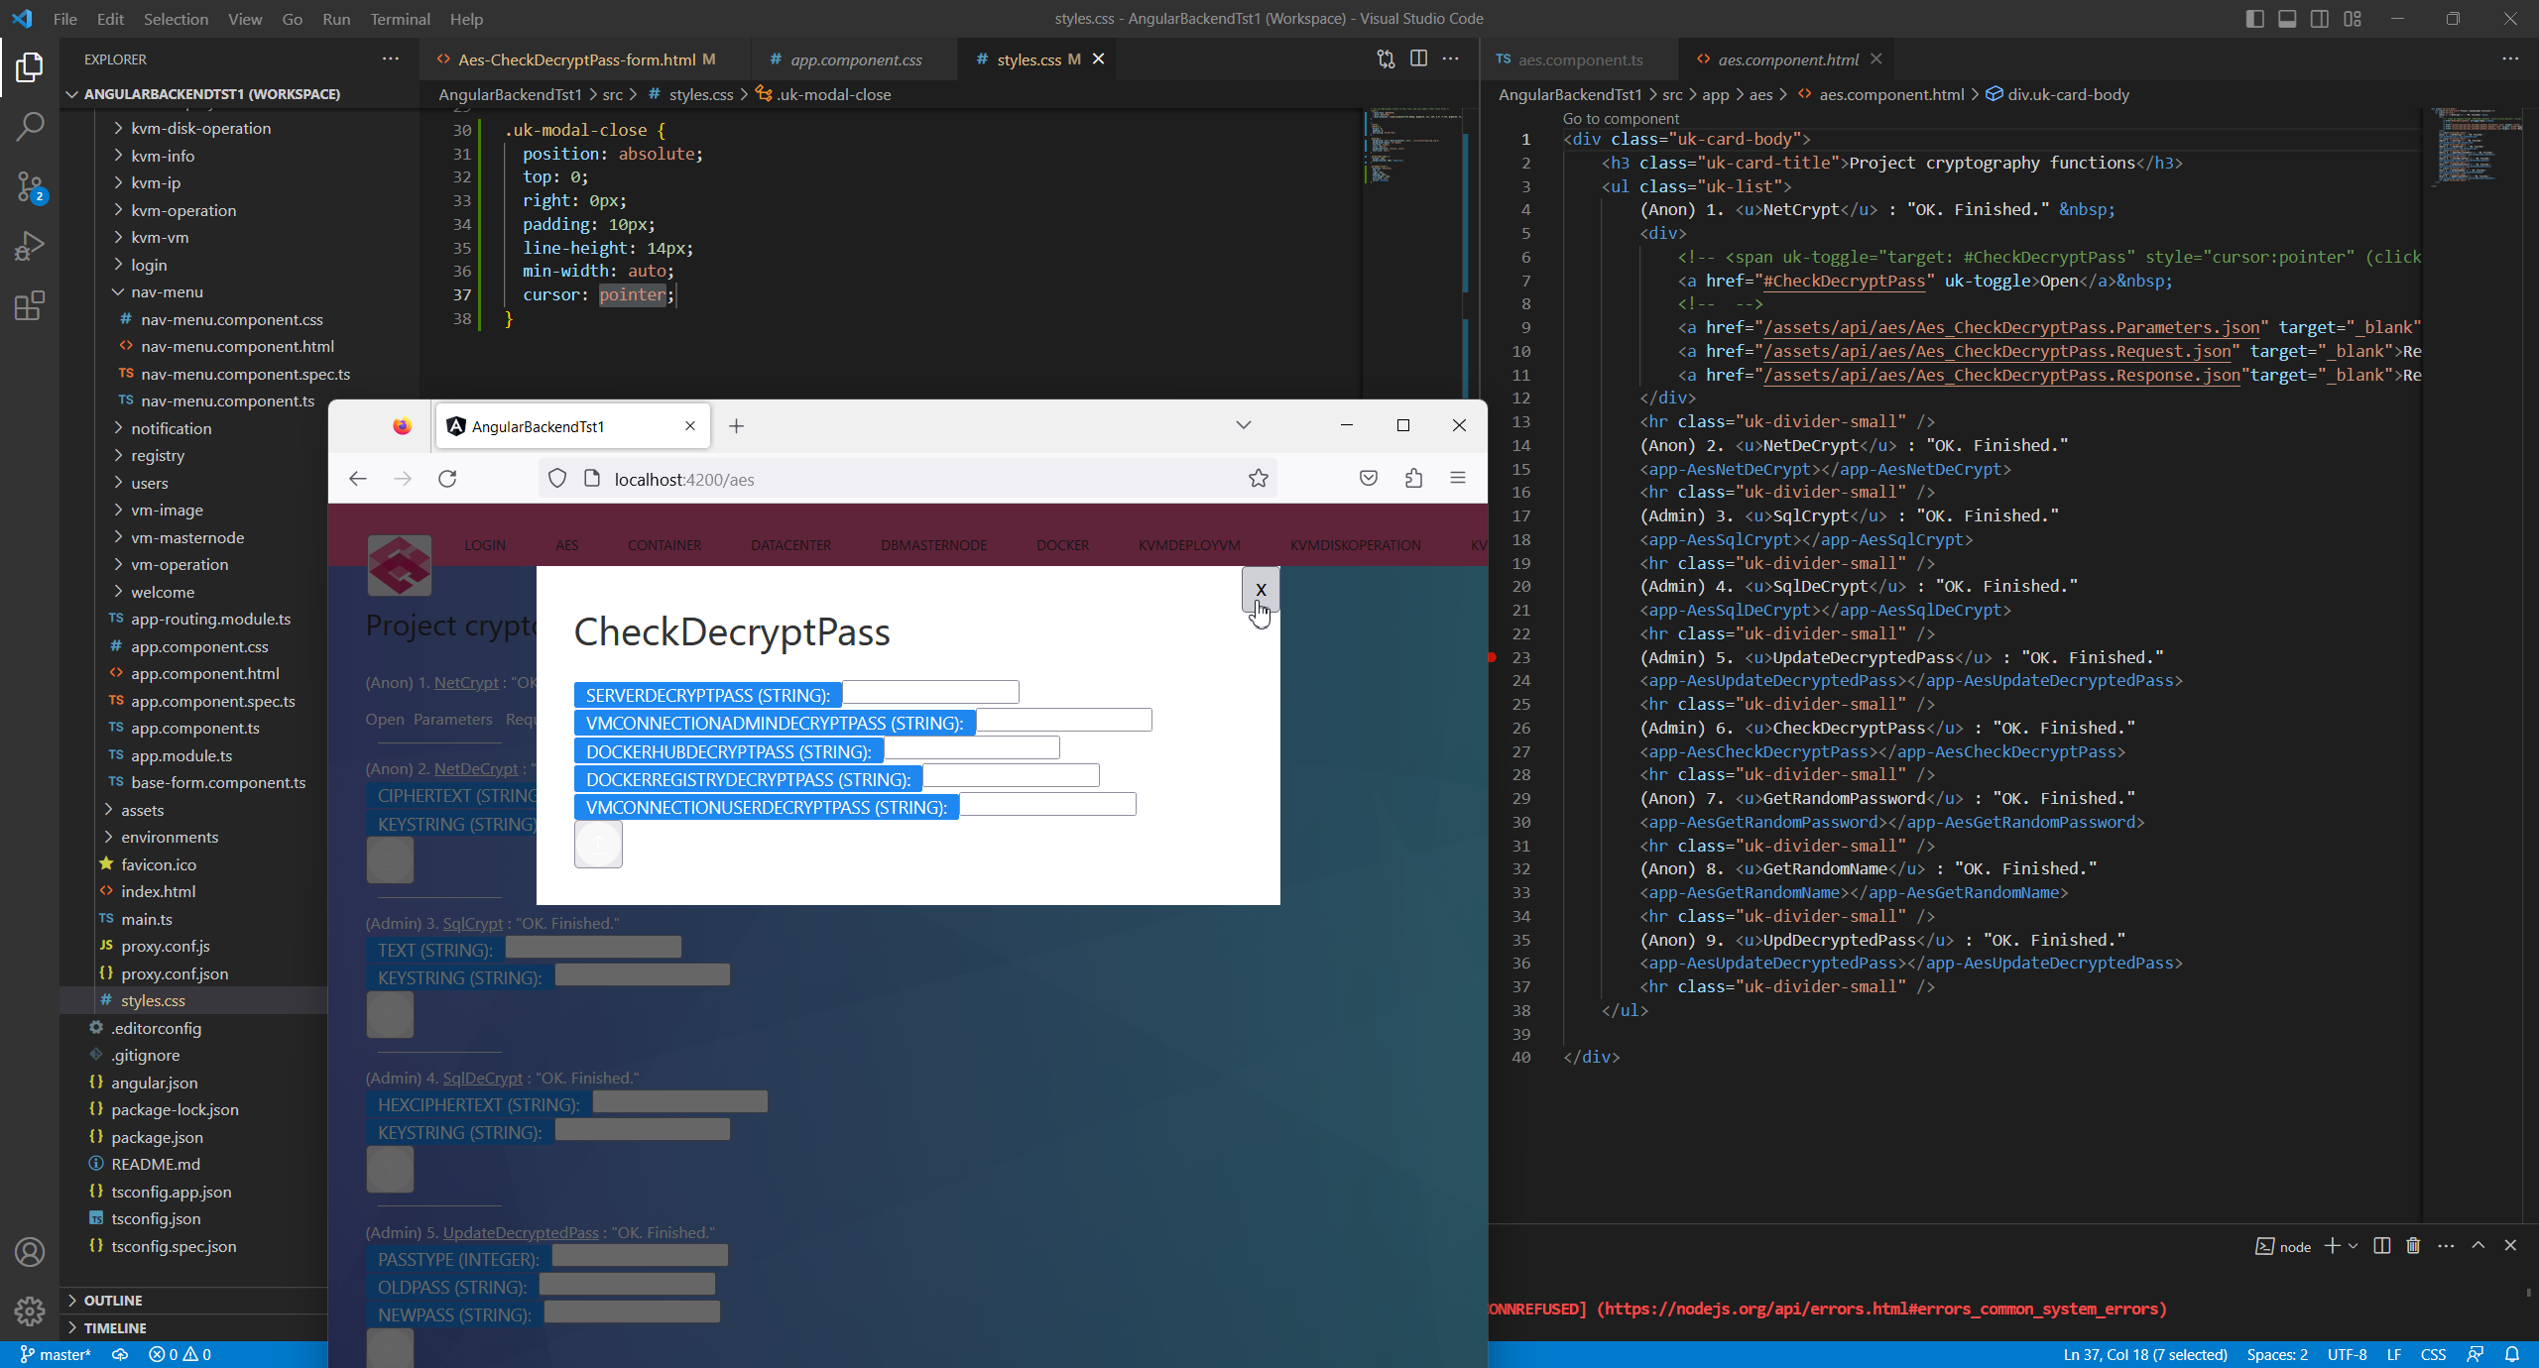Close modal with X button

tap(1261, 590)
